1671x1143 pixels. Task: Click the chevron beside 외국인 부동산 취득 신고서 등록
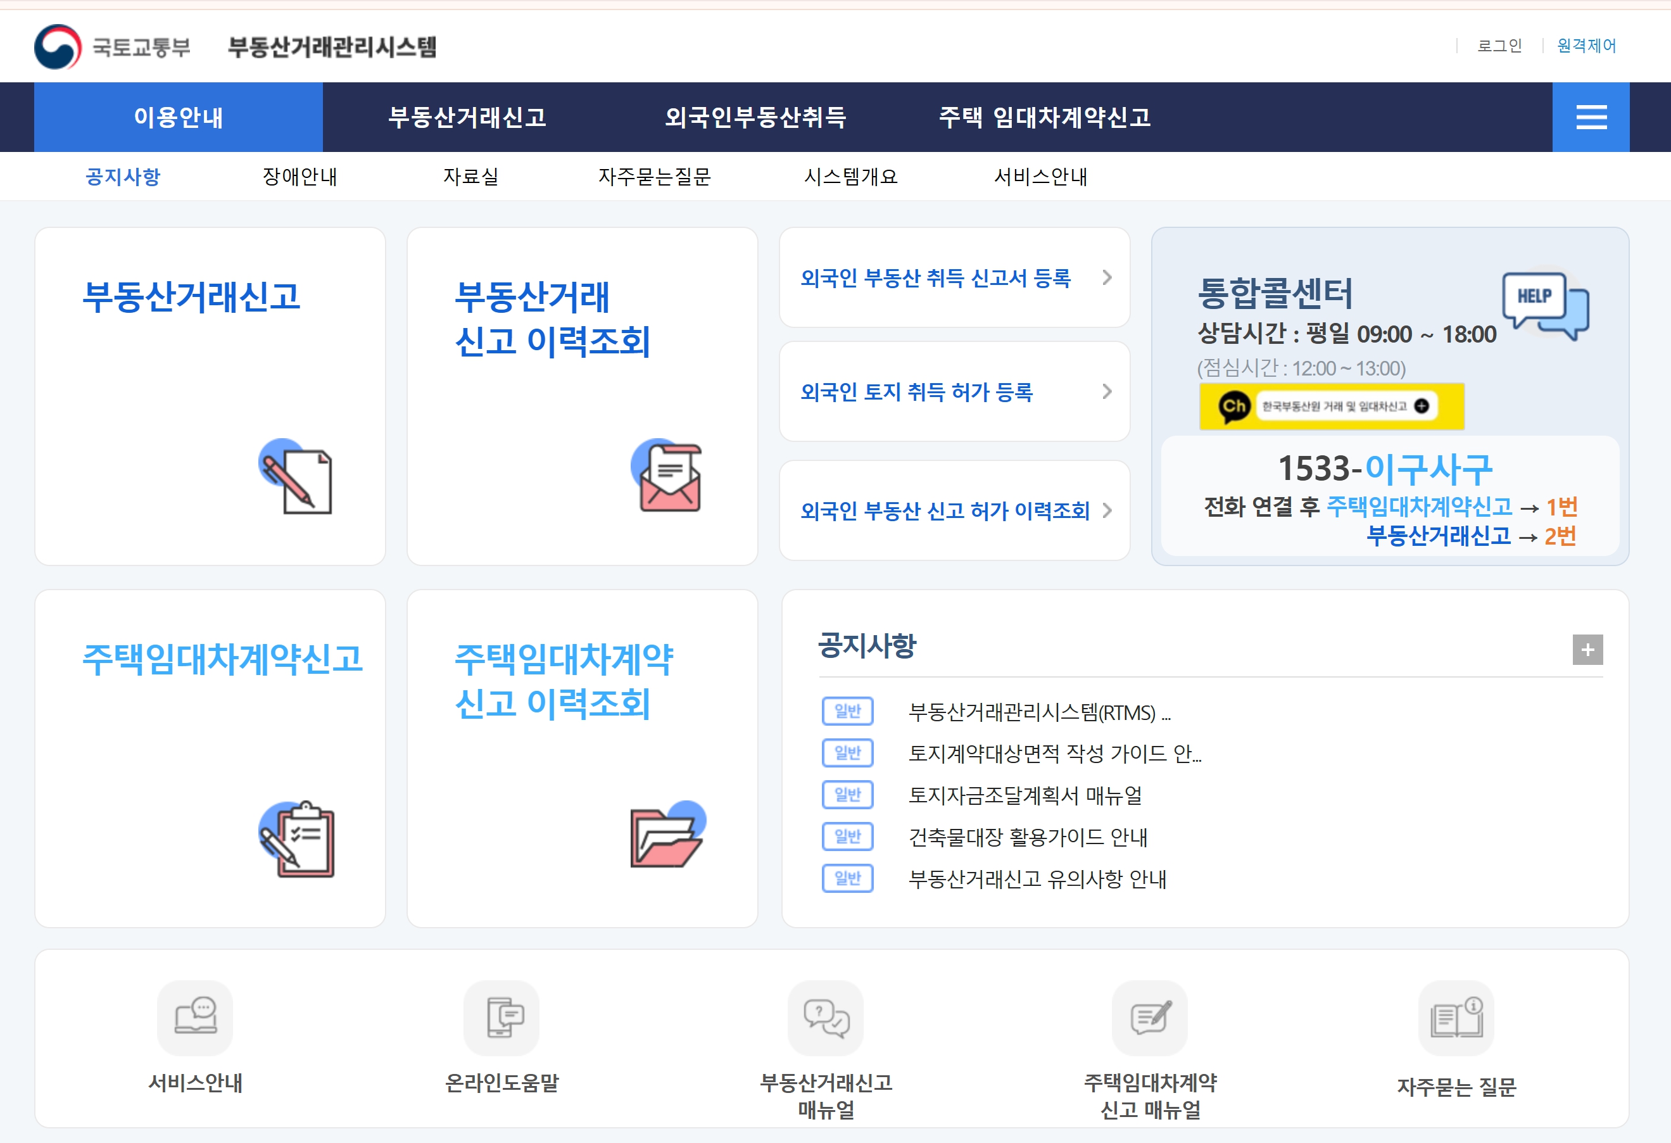[x=1107, y=277]
